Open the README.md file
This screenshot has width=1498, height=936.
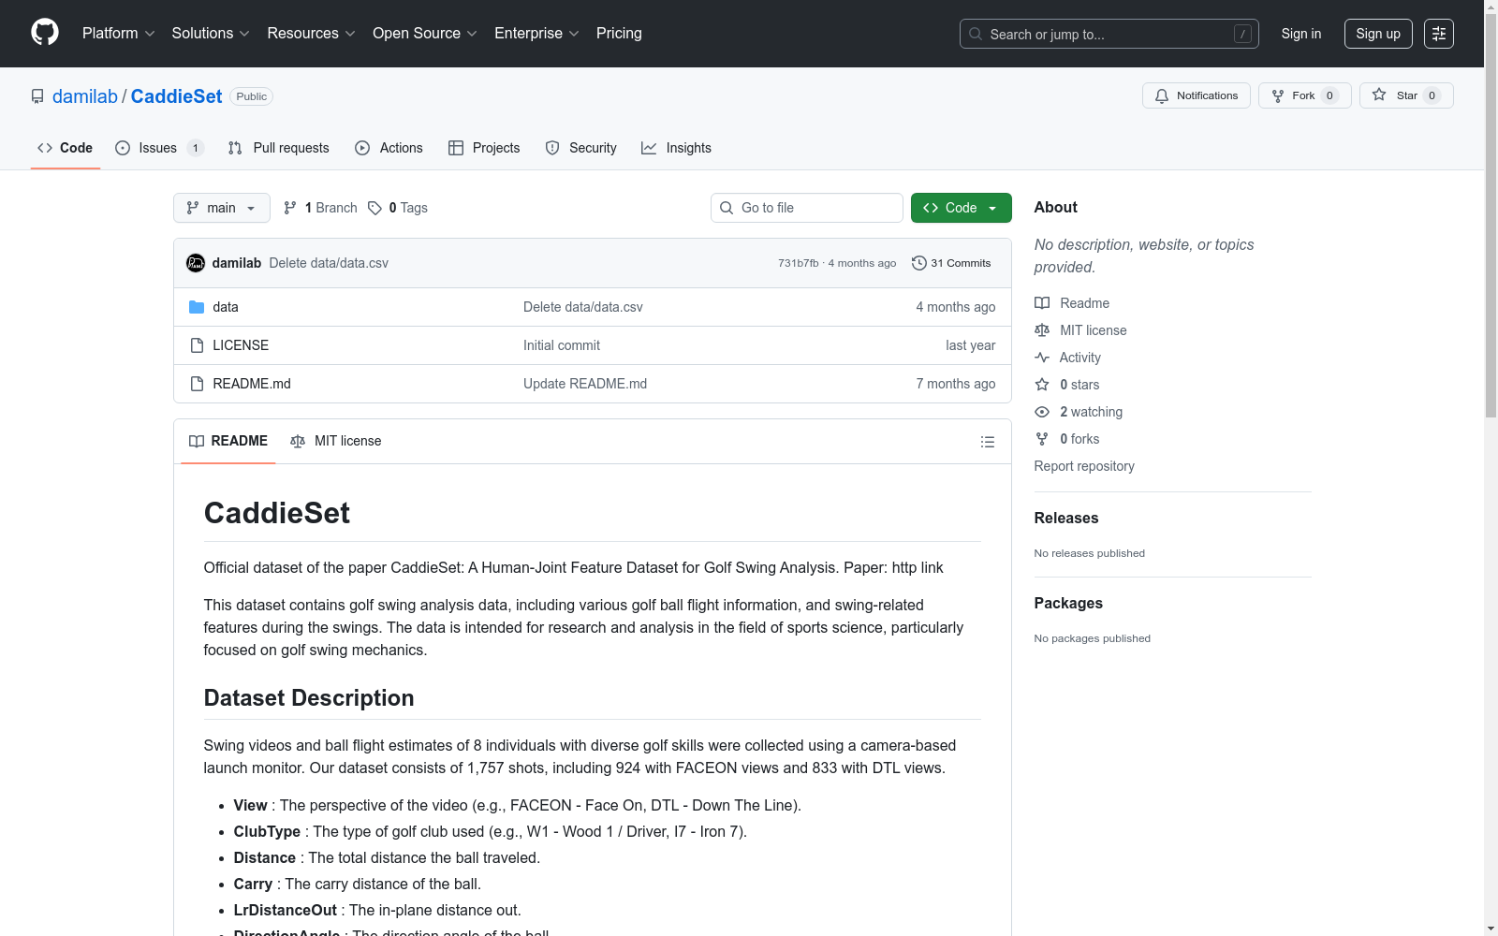click(x=252, y=384)
